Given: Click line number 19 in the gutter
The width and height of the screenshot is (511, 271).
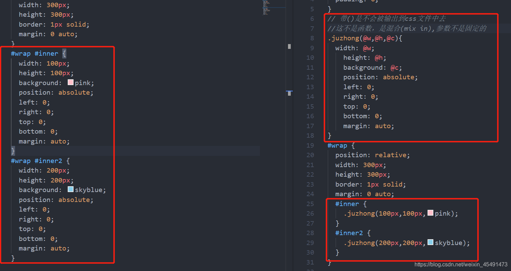Looking at the screenshot, I should (x=310, y=146).
